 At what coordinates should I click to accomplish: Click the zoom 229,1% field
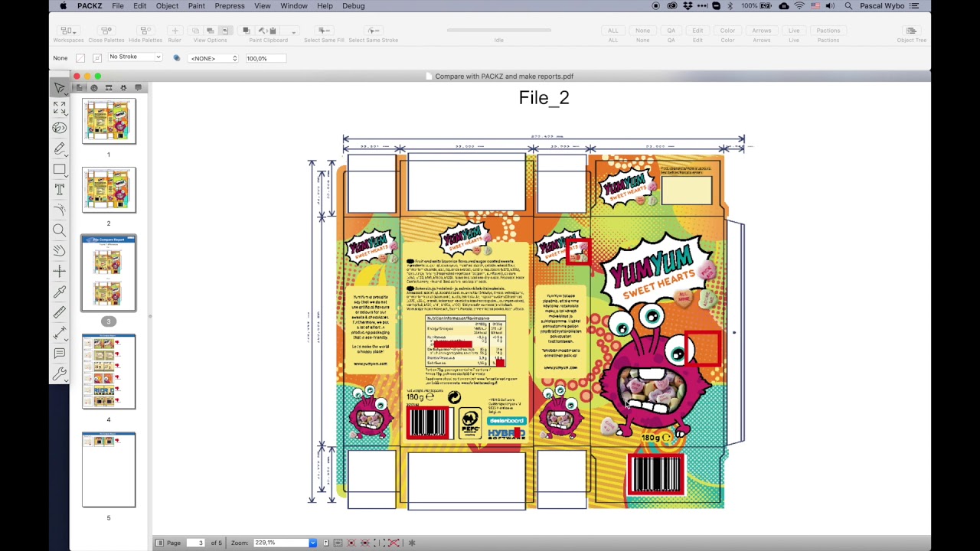point(280,543)
